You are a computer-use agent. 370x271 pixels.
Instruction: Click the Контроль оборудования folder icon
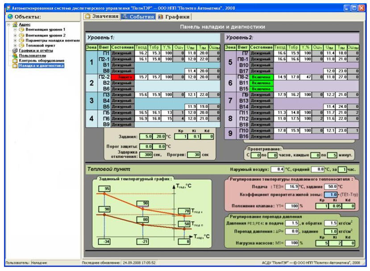[15, 61]
